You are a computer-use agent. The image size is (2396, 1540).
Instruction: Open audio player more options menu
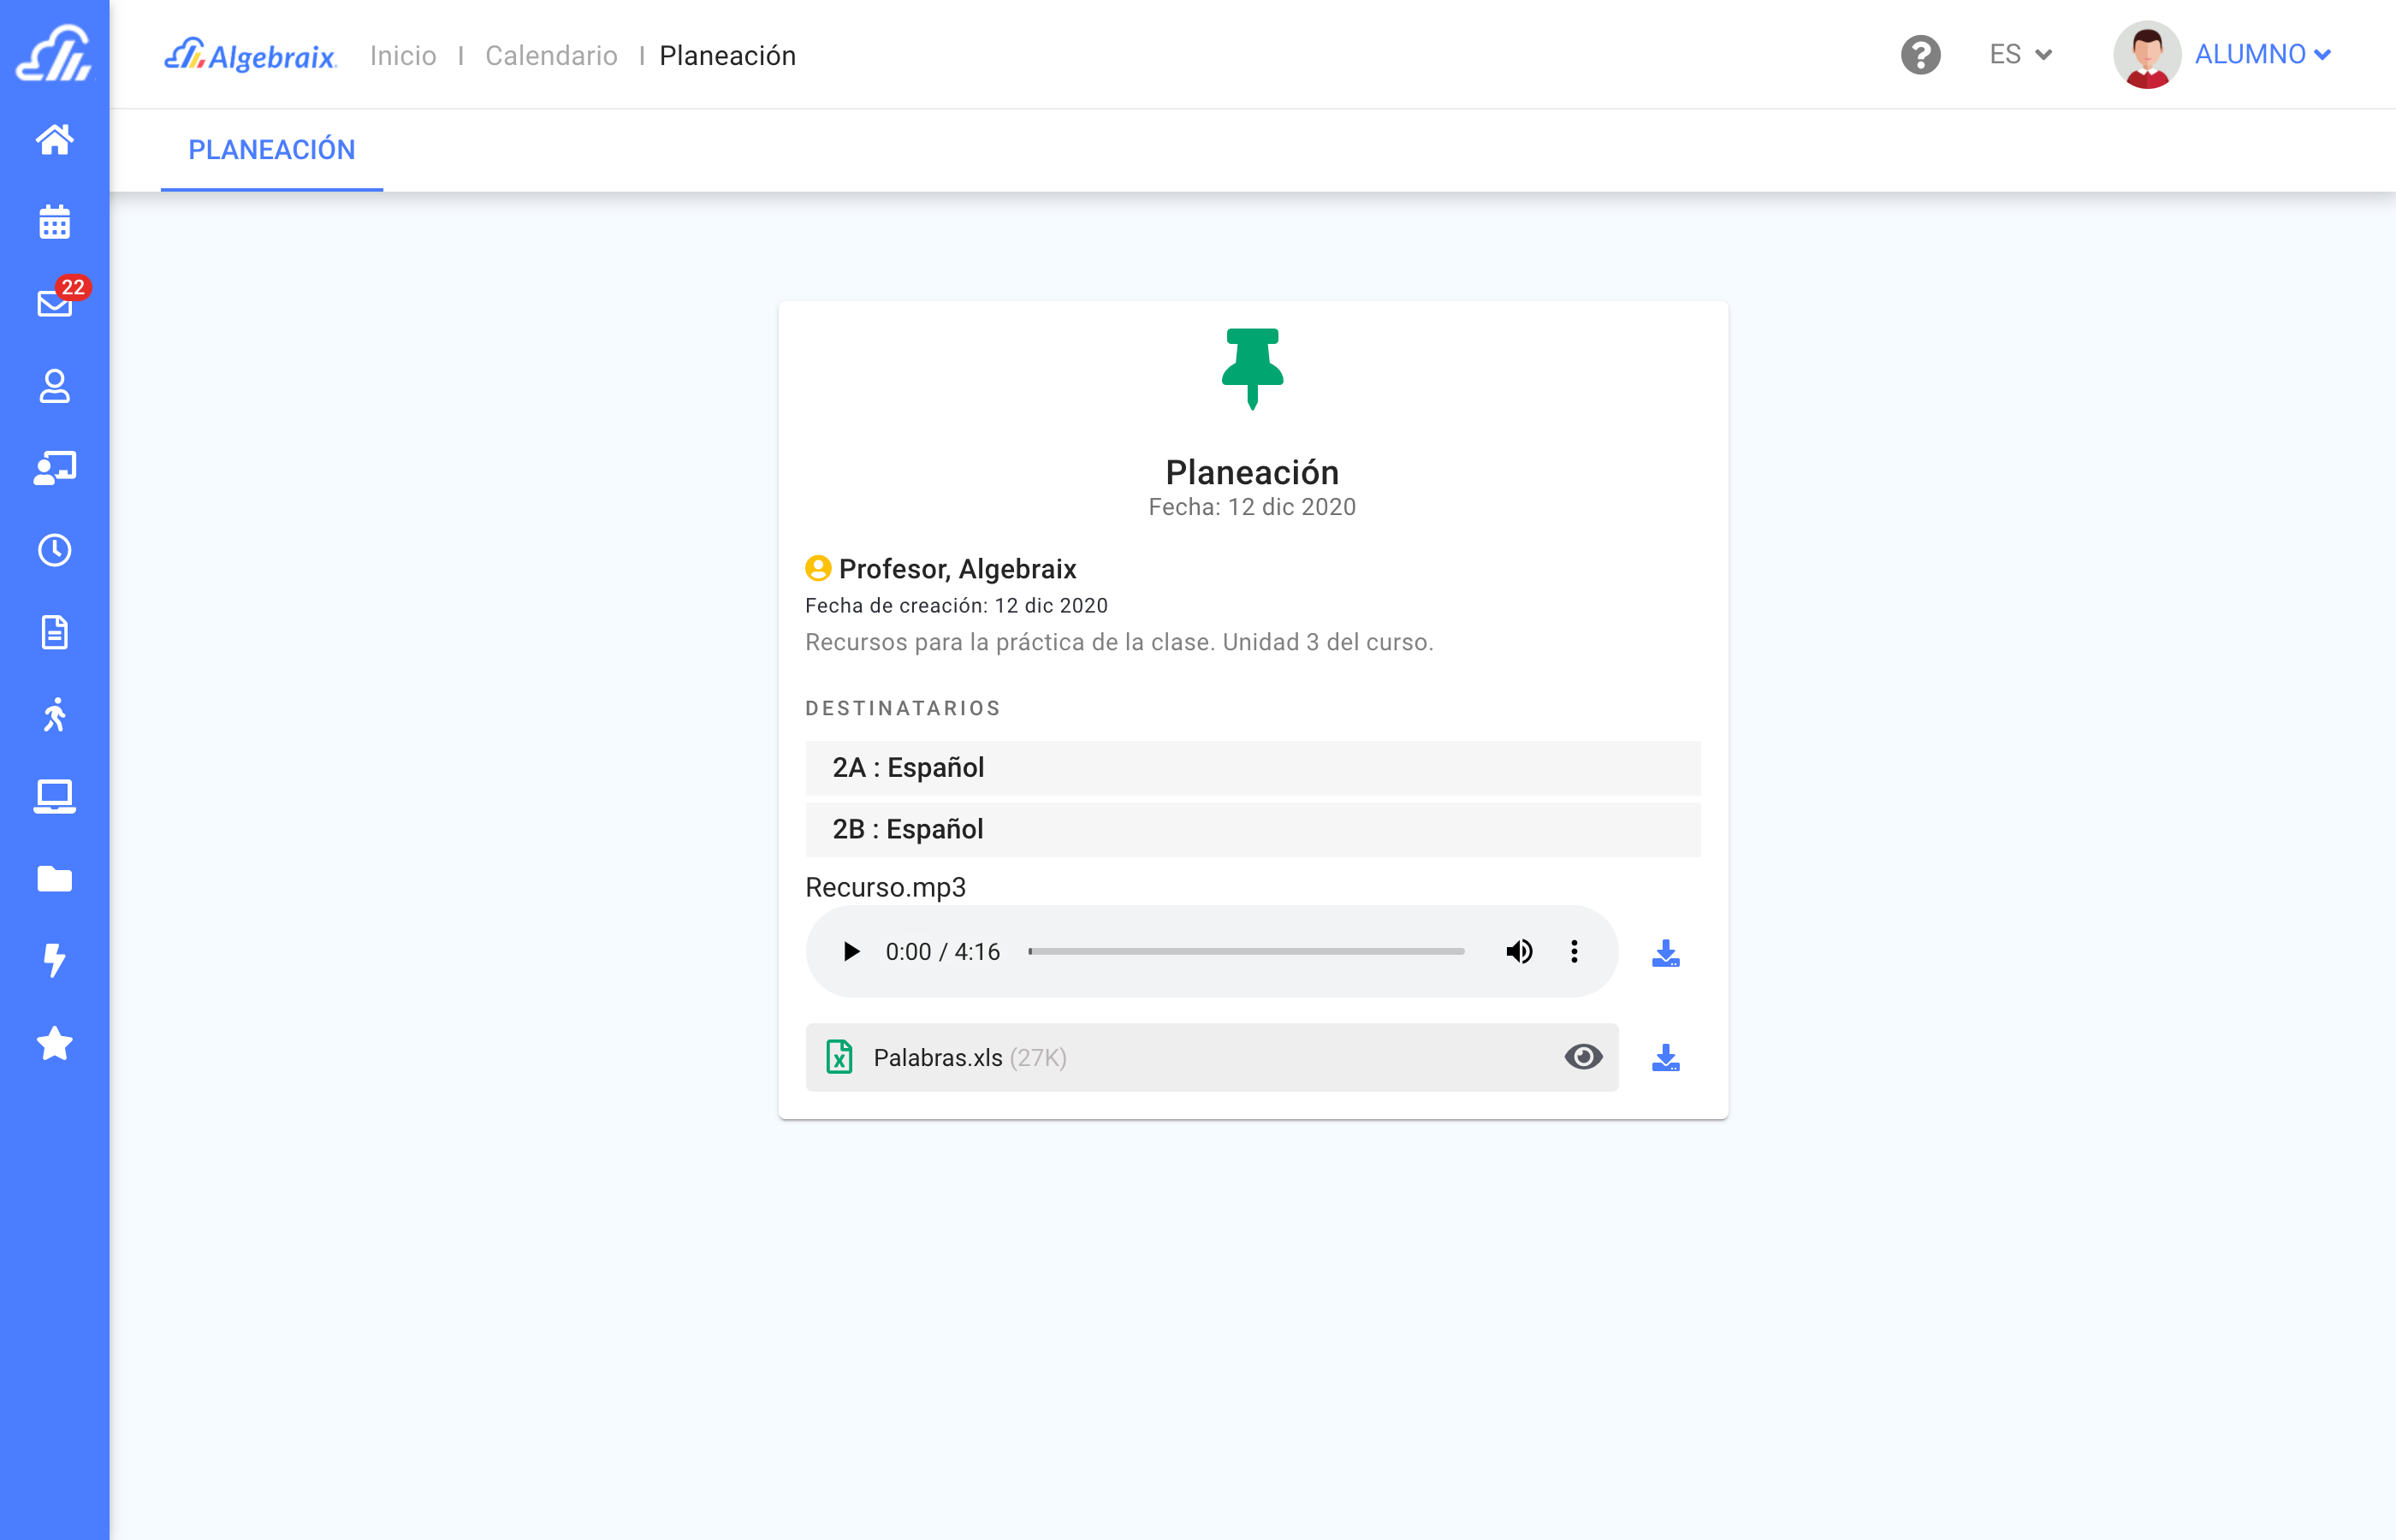pyautogui.click(x=1574, y=951)
